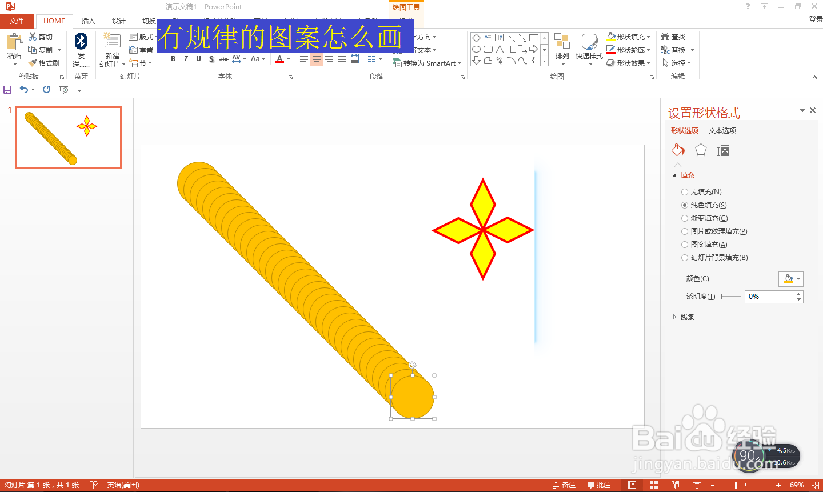823x492 pixels.
Task: Switch to the 文本选项 tab
Action: (721, 130)
